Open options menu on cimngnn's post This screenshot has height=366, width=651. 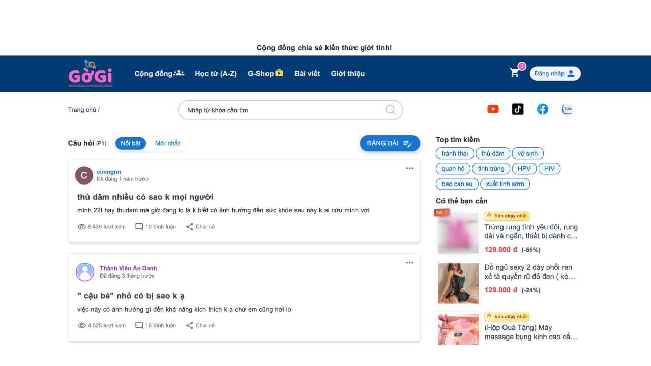[409, 168]
